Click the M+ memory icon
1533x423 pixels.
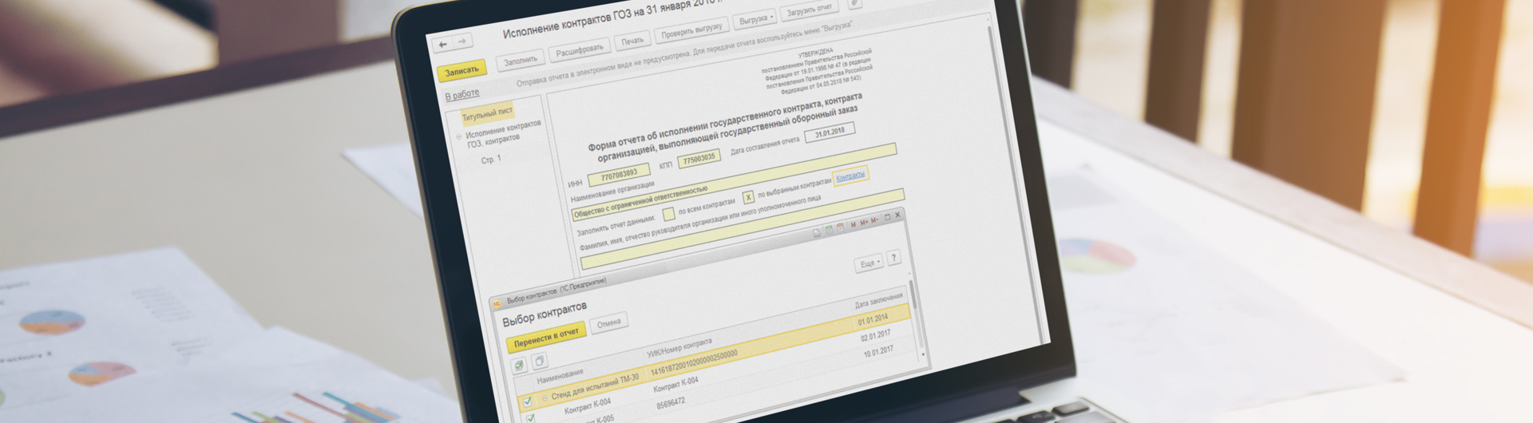[x=864, y=223]
